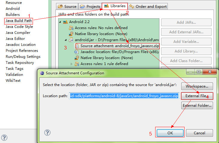
Task: Click the Source tab package icon
Action: pos(60,6)
